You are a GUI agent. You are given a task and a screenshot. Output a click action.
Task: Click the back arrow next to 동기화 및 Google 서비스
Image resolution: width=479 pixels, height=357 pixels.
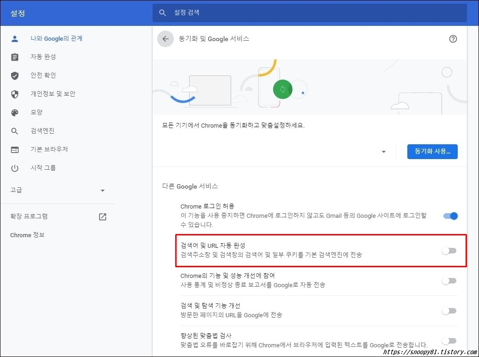[166, 39]
